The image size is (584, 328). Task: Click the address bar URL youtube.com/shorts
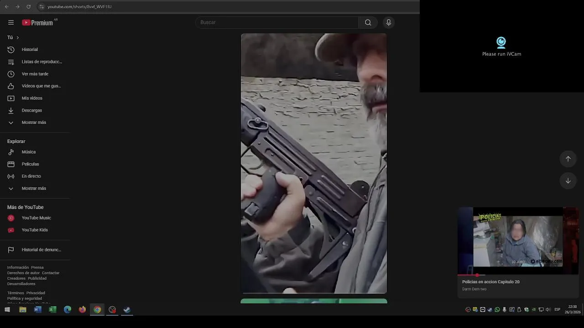(79, 7)
